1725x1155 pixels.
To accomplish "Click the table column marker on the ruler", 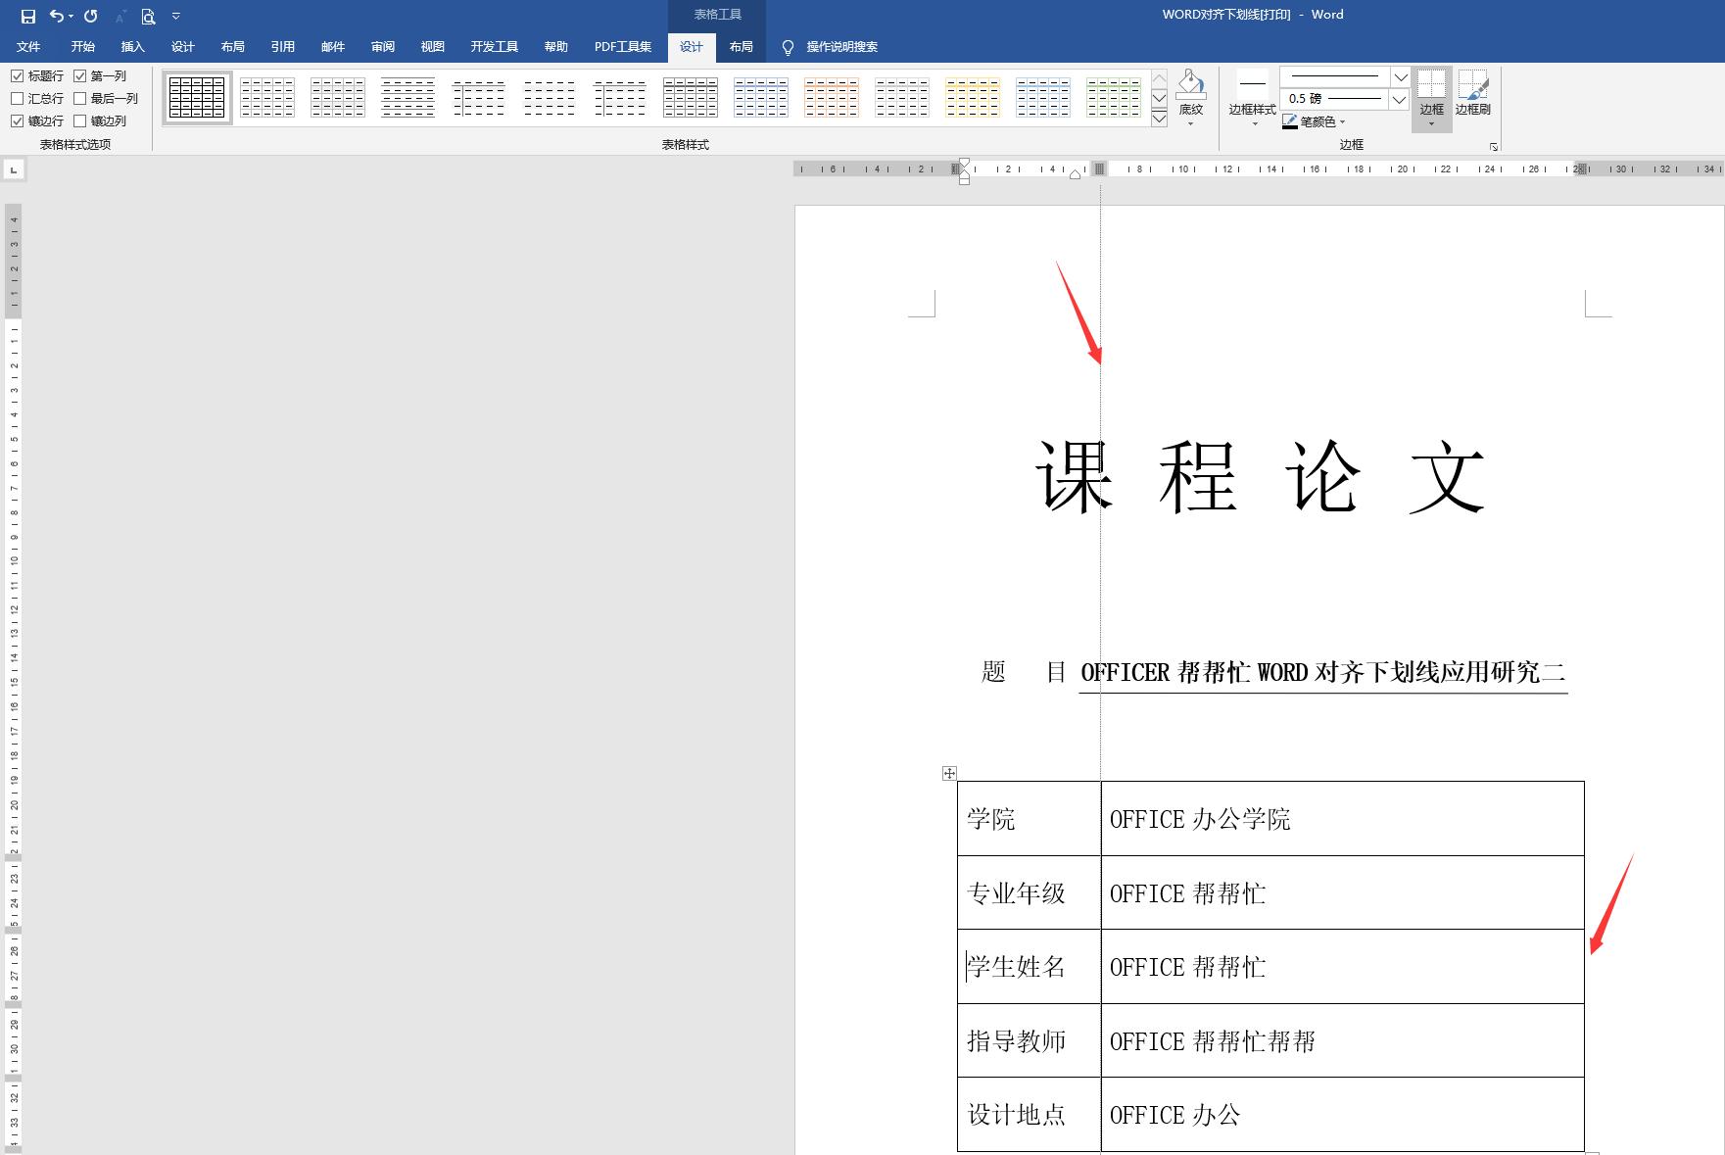I will pos(1100,168).
